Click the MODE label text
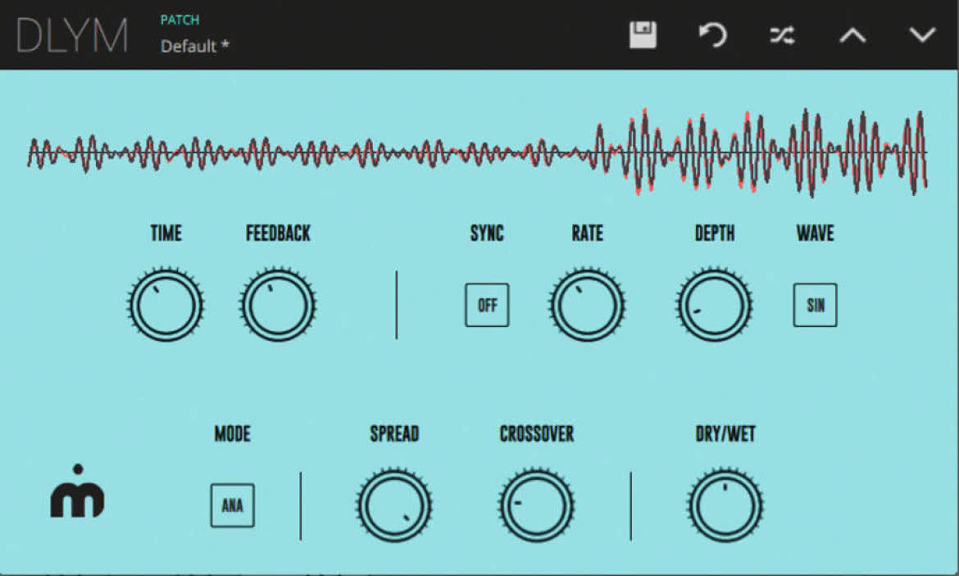Image resolution: width=959 pixels, height=576 pixels. pos(233,433)
